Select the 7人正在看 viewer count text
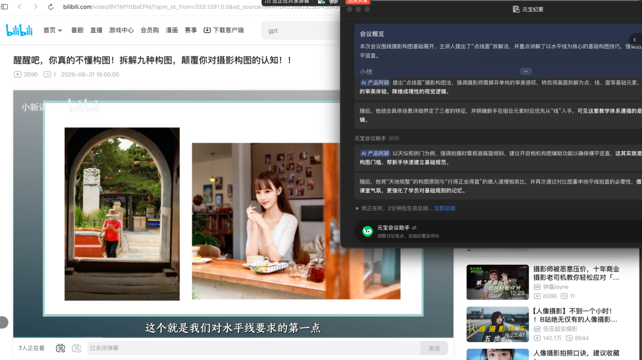Screen dimensions: 642x360 click(32, 348)
